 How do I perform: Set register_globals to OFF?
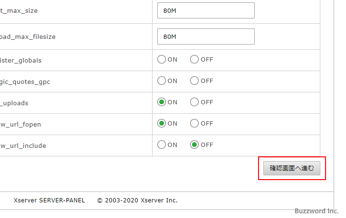(x=194, y=60)
